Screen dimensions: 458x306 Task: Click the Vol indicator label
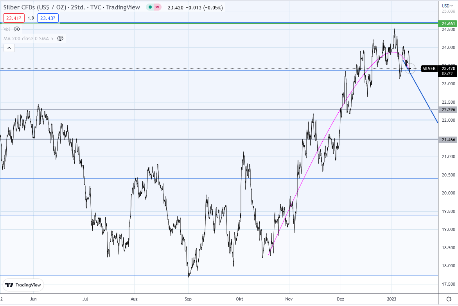click(x=7, y=29)
